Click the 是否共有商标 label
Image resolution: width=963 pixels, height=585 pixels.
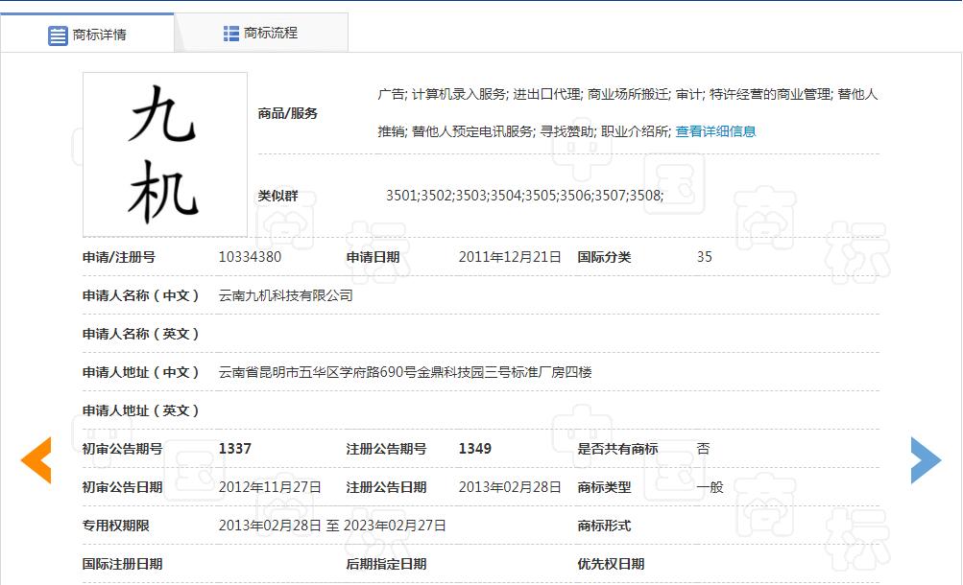click(617, 449)
